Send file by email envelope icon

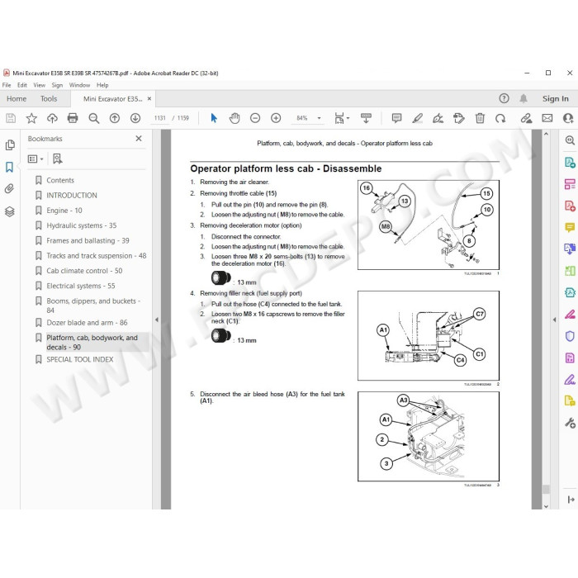click(x=547, y=118)
